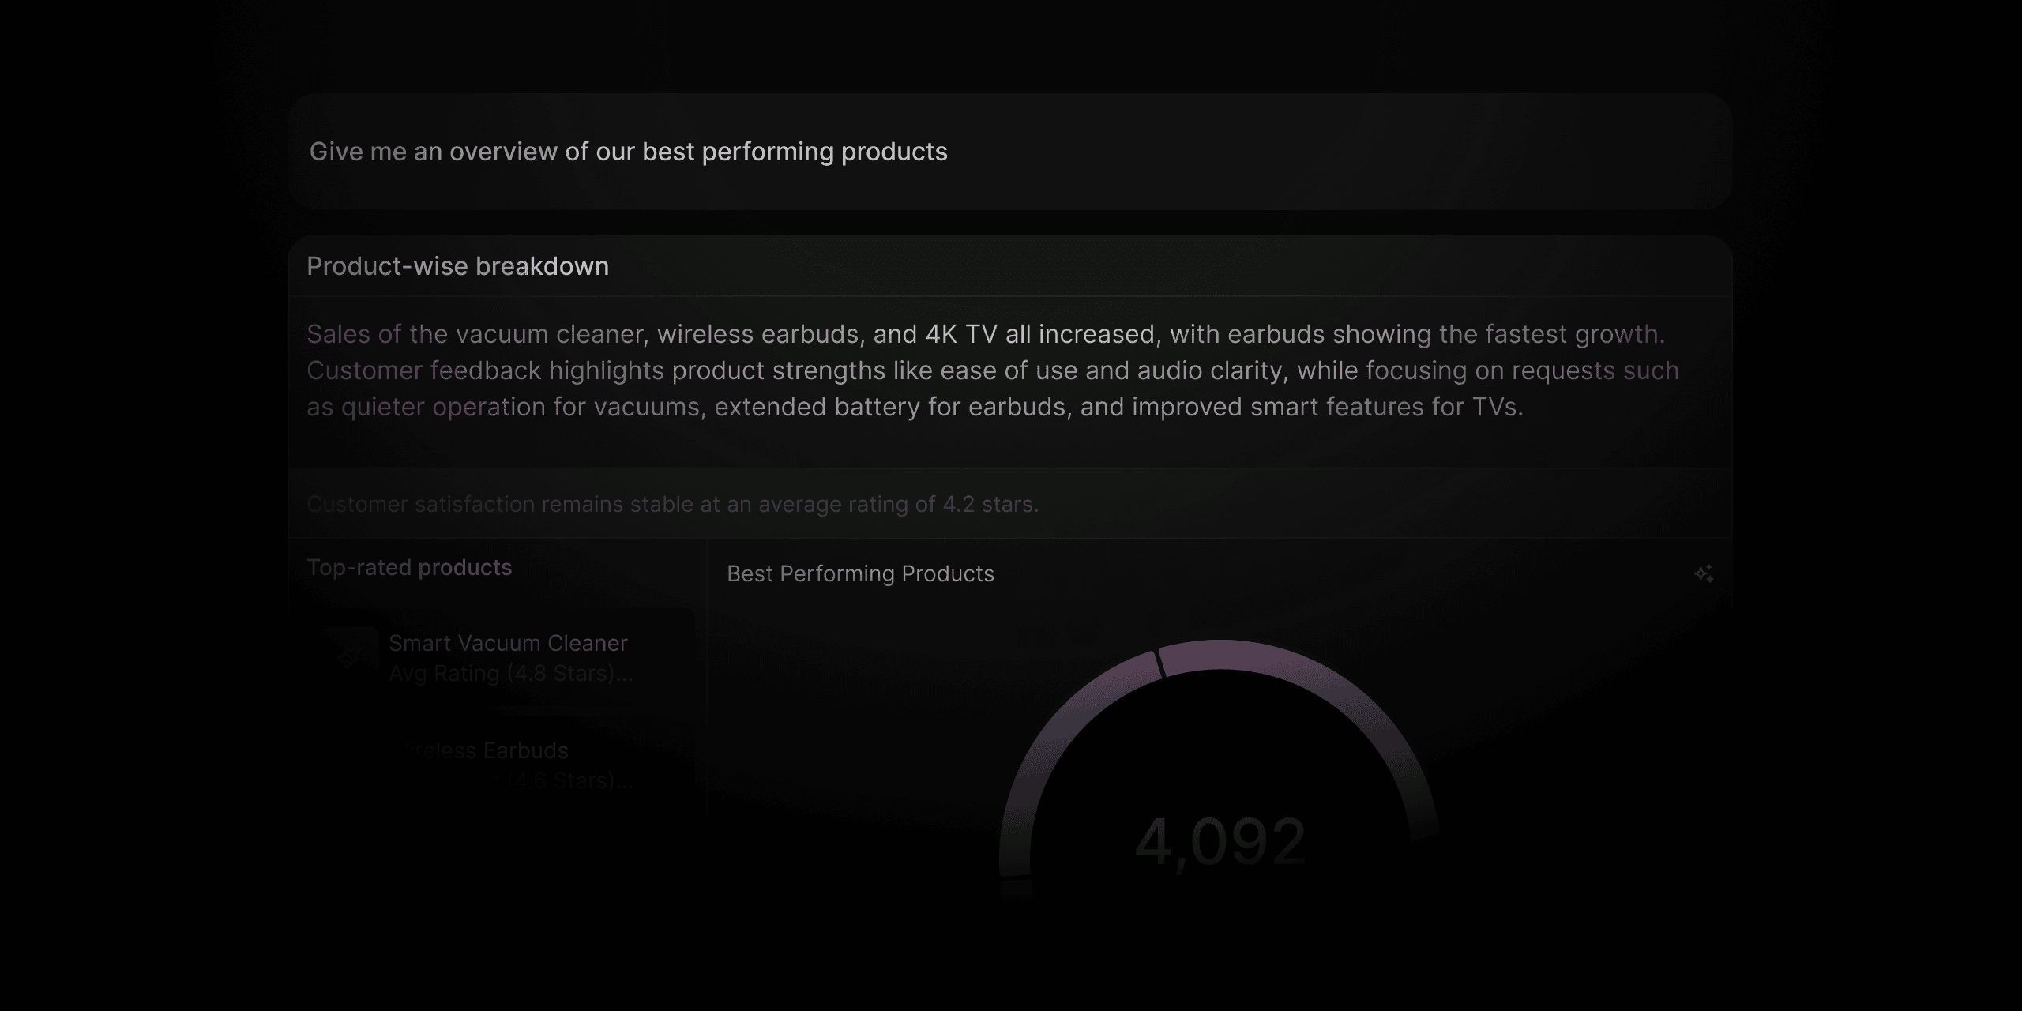Click the words '4K TV' in summary
This screenshot has width=2022, height=1011.
961,334
